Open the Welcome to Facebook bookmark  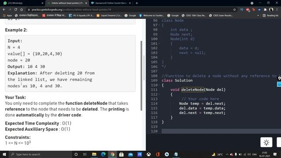(x=151, y=15)
